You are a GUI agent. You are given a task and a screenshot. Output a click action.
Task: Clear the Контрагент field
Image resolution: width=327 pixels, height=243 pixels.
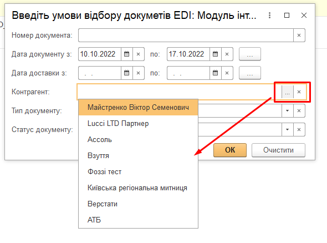pyautogui.click(x=299, y=92)
